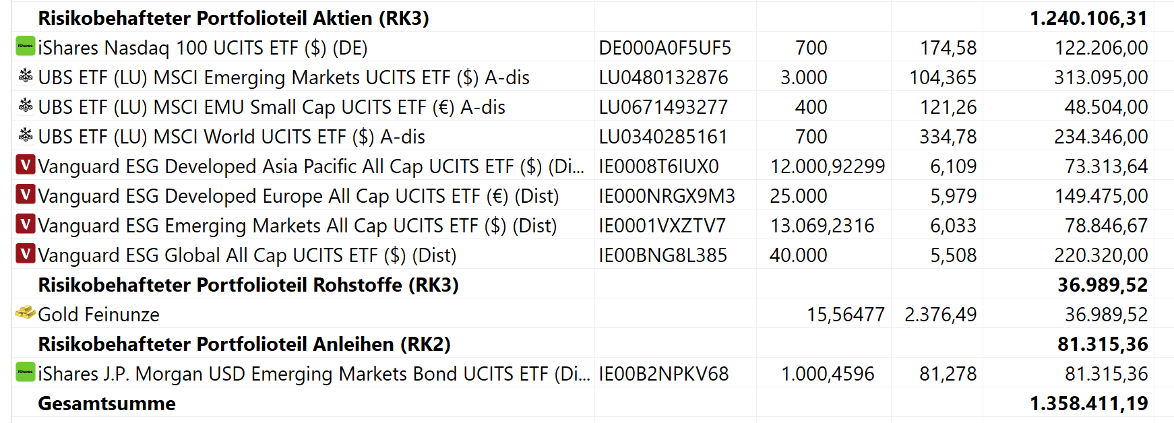Click Vanguard logo for Developed Asia Pacific ETF
The height and width of the screenshot is (423, 1174).
[x=25, y=165]
